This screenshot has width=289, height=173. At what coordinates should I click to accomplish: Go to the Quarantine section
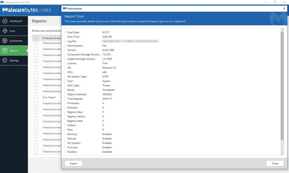[x=16, y=41]
